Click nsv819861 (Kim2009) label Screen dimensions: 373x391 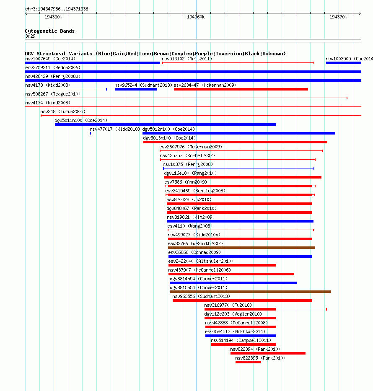(191, 217)
